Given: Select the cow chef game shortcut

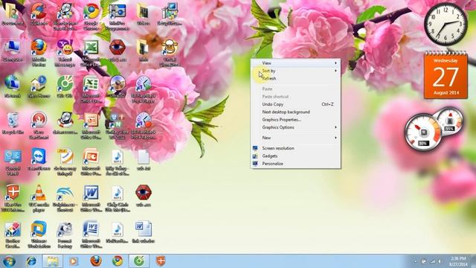Looking at the screenshot, I should (x=170, y=52).
